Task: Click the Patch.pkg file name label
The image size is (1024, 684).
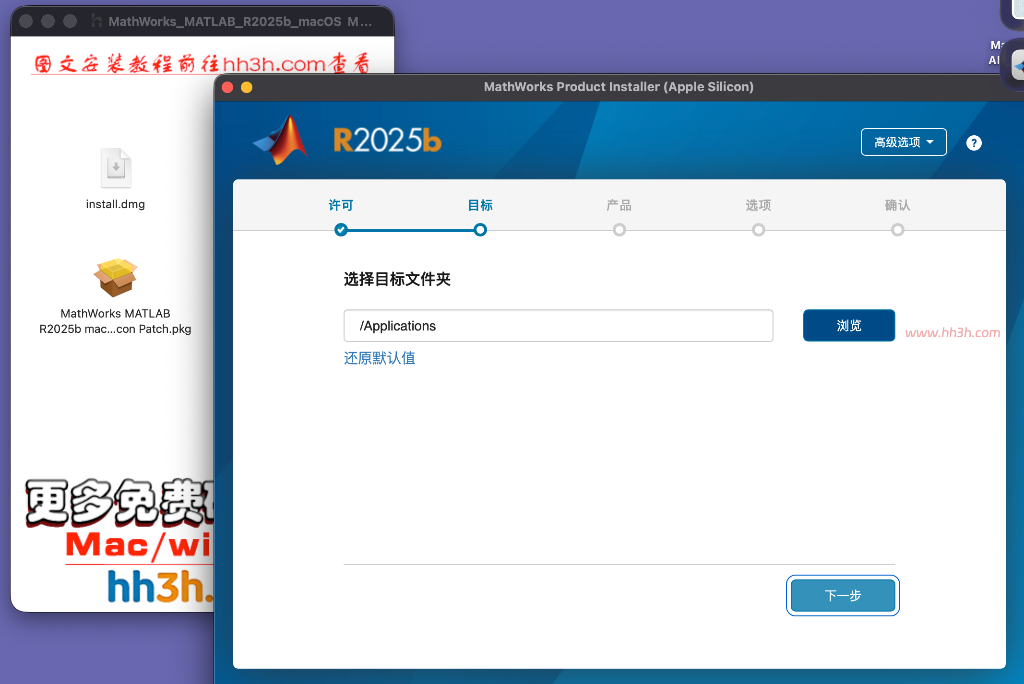Action: [115, 321]
